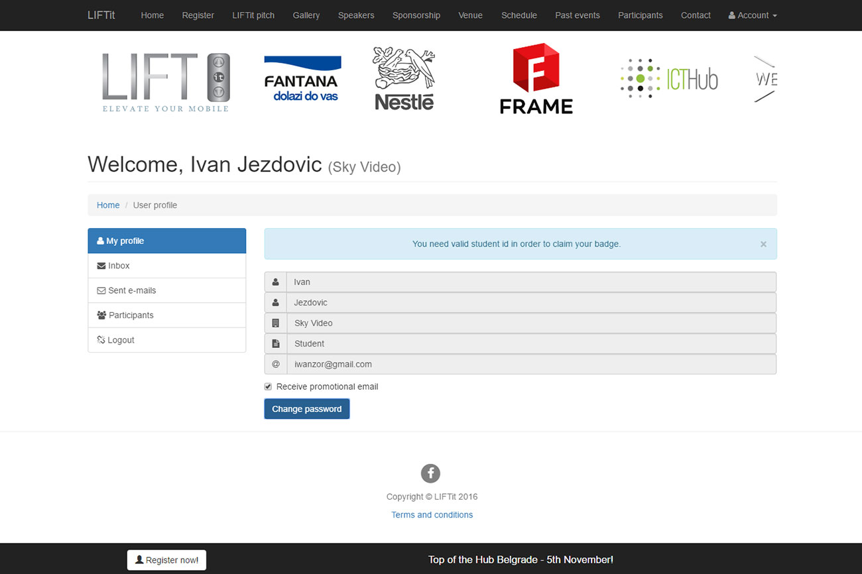Open the Account dropdown menu

click(753, 15)
